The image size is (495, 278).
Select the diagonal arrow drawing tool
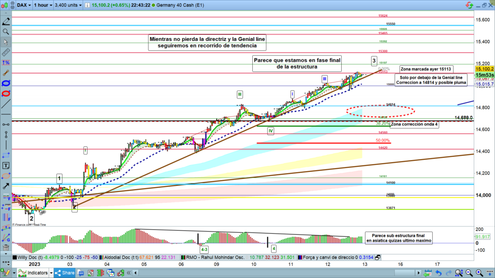click(5, 186)
